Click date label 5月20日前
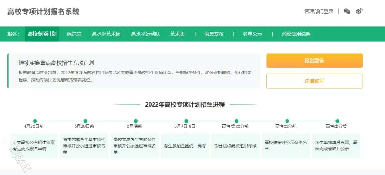This screenshot has height=175, width=385. tap(84, 126)
